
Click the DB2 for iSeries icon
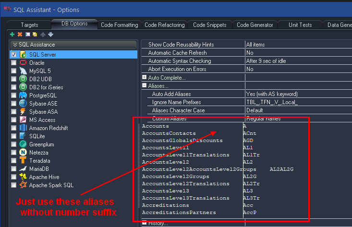(x=23, y=87)
